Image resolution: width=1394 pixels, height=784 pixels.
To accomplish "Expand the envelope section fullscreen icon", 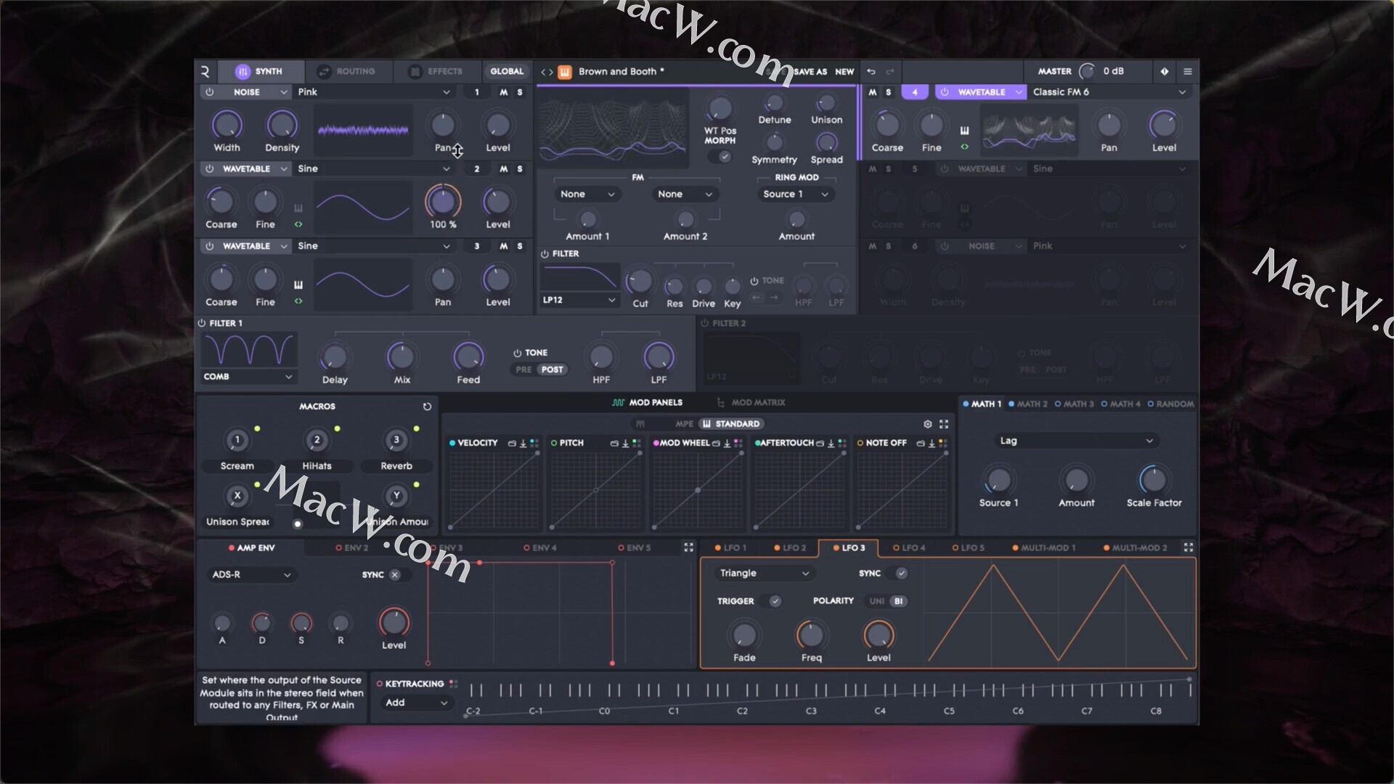I will point(688,547).
